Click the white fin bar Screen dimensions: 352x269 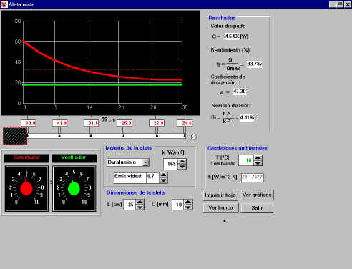(x=107, y=136)
